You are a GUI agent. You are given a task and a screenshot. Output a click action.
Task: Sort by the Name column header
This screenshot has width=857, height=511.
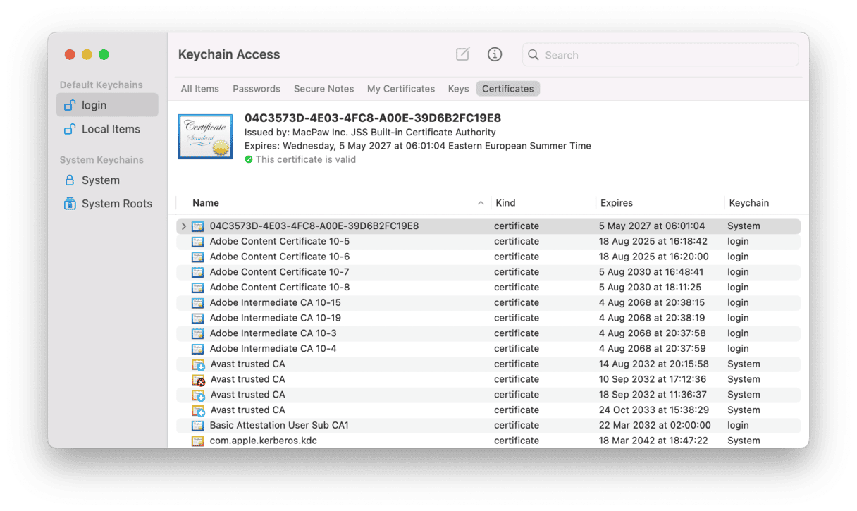(206, 203)
